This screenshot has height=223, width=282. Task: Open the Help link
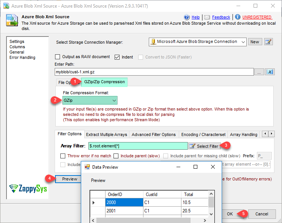195,17
